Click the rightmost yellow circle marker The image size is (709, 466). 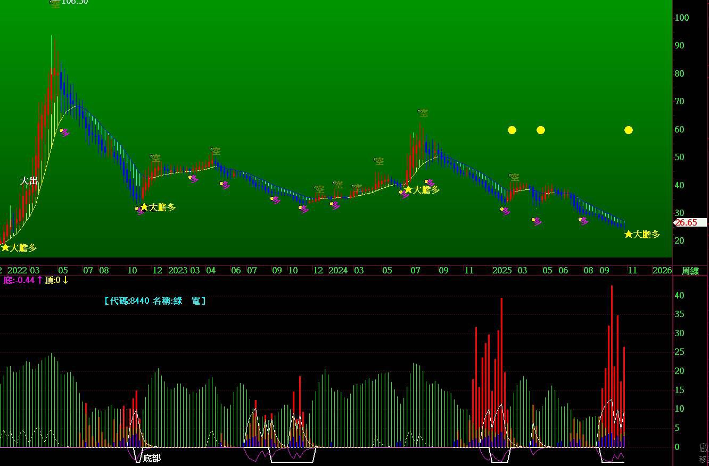point(628,130)
